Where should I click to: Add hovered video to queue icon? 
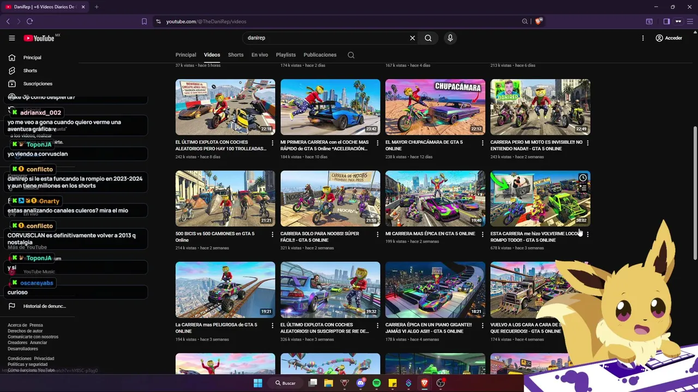coord(583,188)
